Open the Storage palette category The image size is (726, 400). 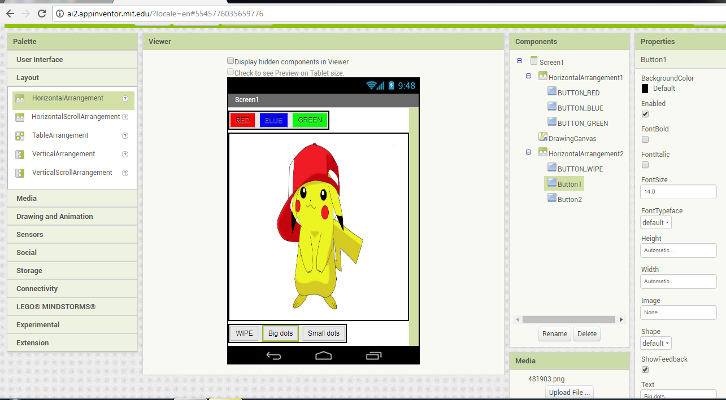[x=72, y=271]
